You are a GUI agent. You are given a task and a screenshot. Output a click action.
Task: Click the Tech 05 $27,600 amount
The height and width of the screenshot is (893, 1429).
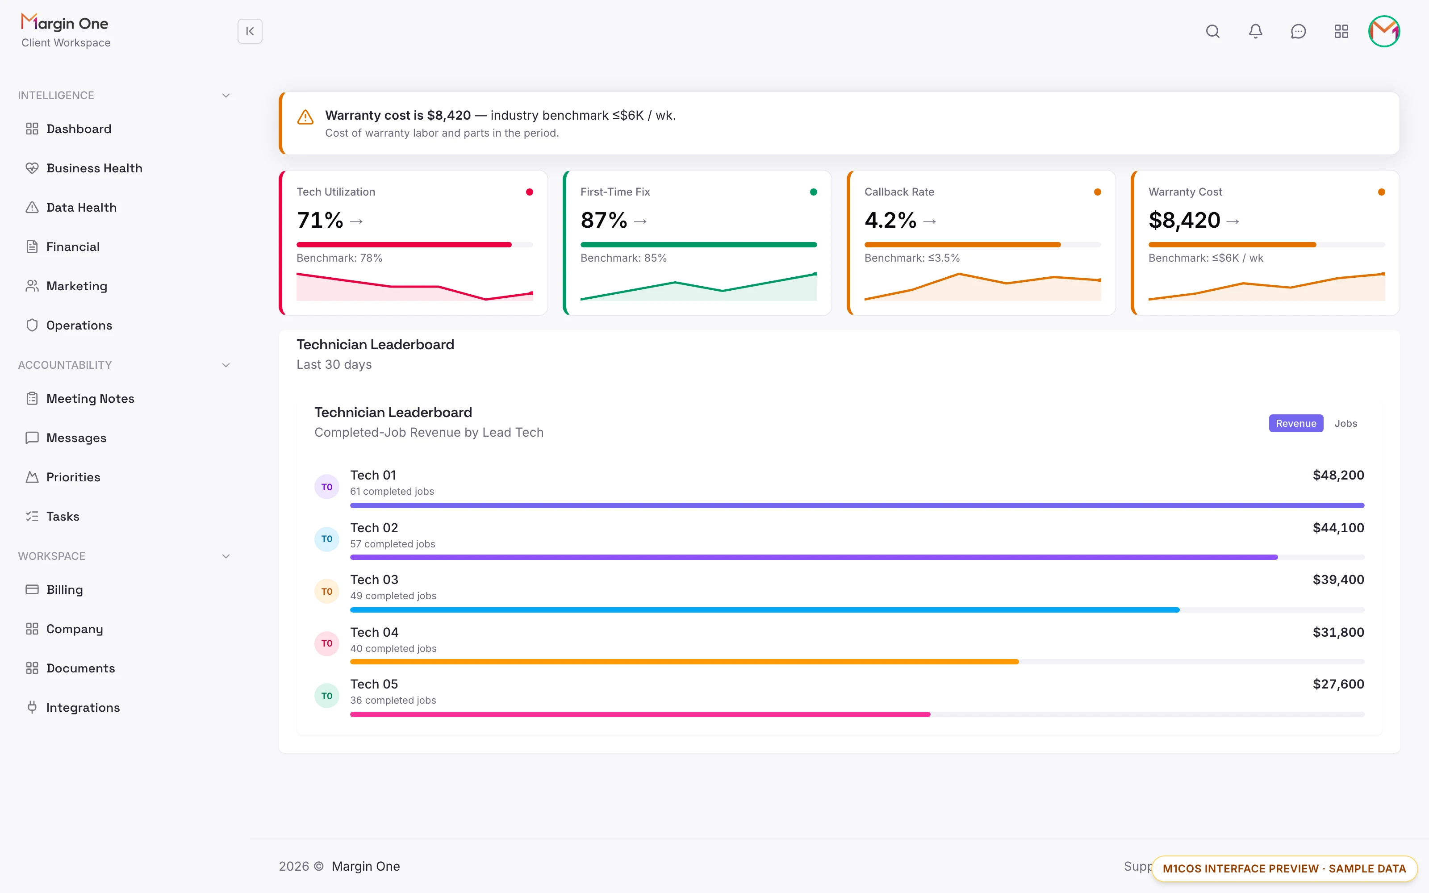[1338, 684]
